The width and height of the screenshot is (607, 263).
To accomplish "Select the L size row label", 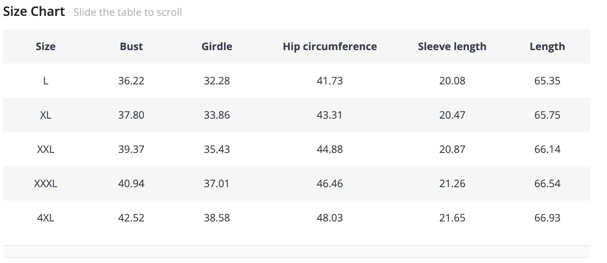I will click(x=46, y=81).
